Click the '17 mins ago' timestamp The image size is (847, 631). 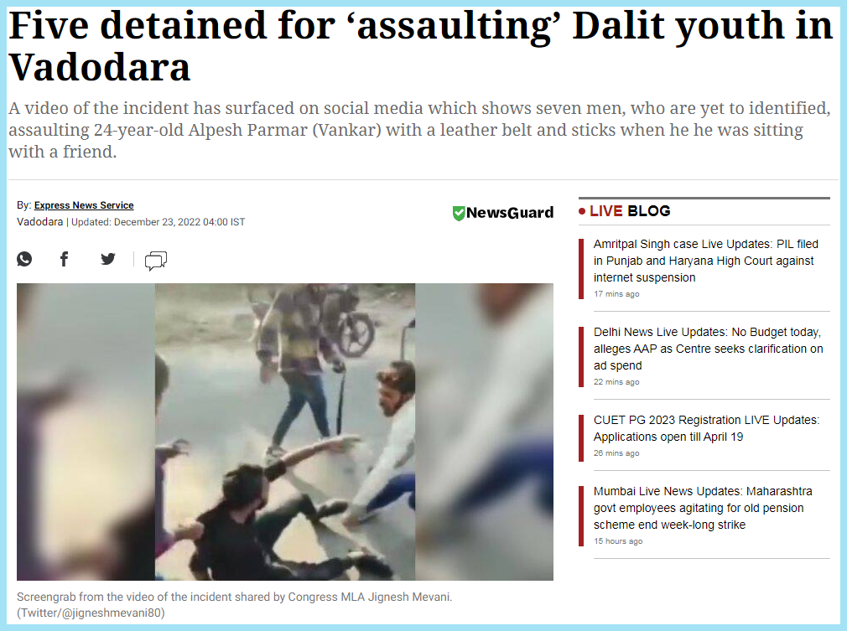click(x=616, y=293)
